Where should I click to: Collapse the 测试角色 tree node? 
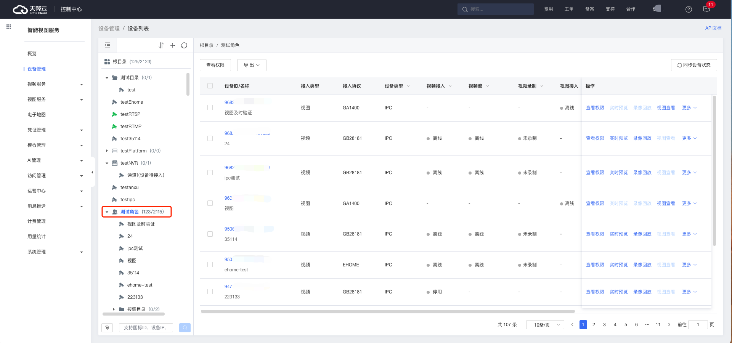click(107, 212)
